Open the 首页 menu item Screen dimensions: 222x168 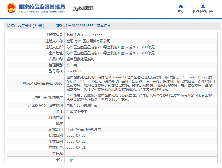point(181,12)
